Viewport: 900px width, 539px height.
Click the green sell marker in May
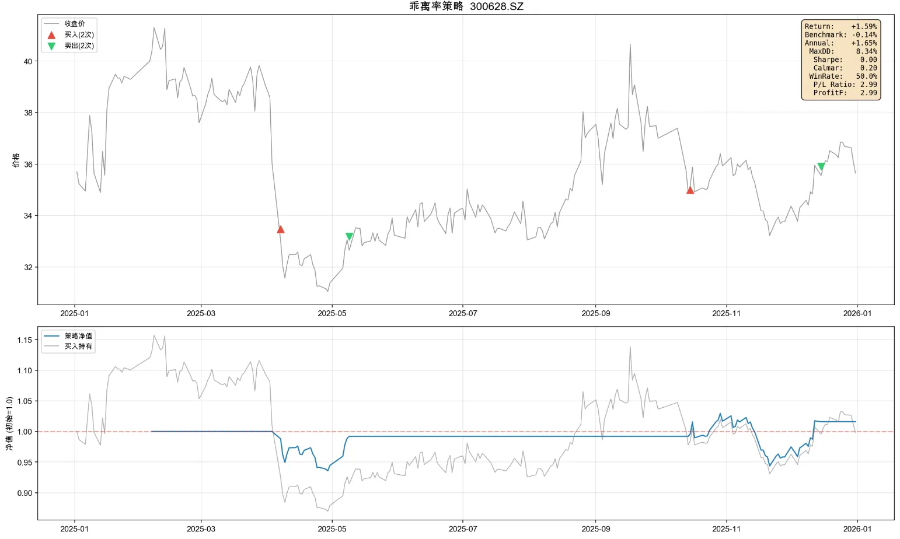tap(349, 236)
